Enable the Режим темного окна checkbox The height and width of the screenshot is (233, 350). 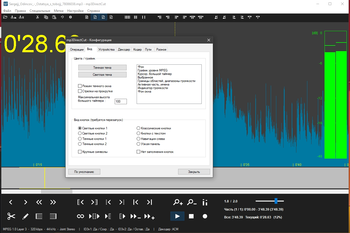pyautogui.click(x=80, y=86)
